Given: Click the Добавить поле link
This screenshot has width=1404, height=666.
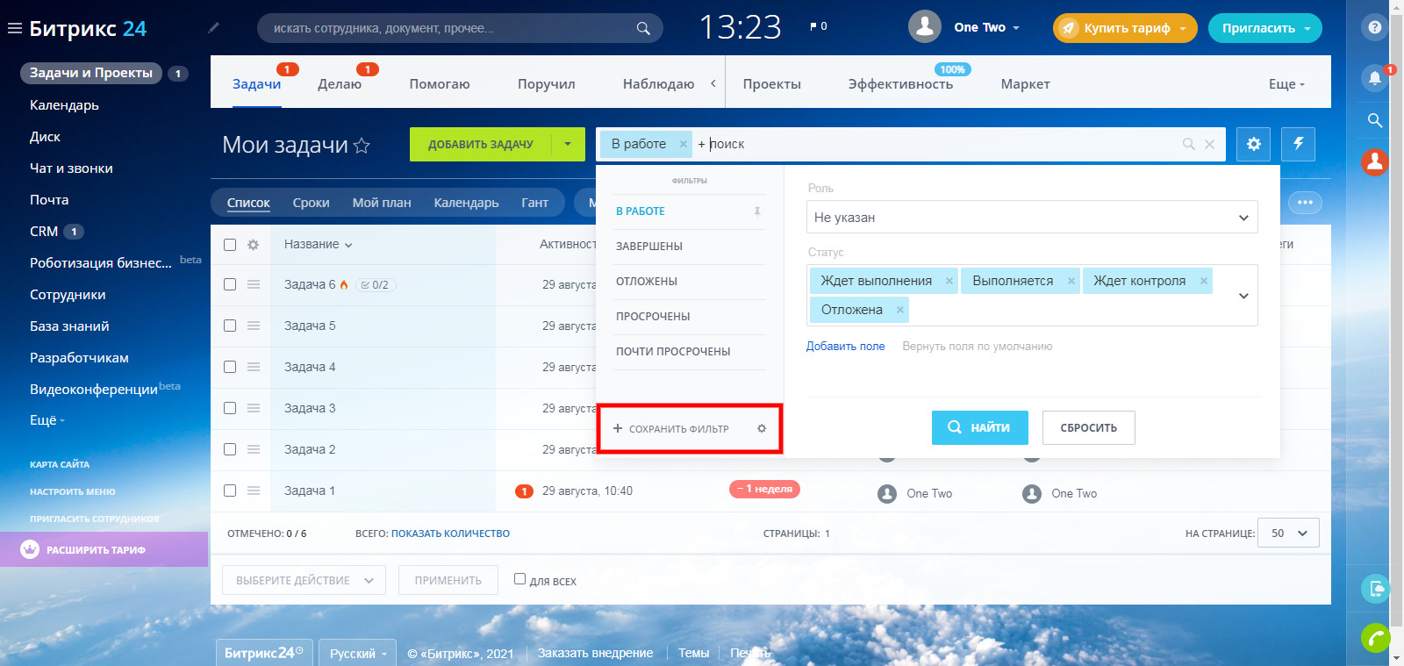Looking at the screenshot, I should click(x=845, y=347).
